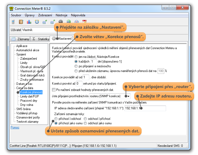The width and height of the screenshot is (198, 155).
Task: Select 'Vzdálený přístup' tree item
Action: click(x=27, y=113)
